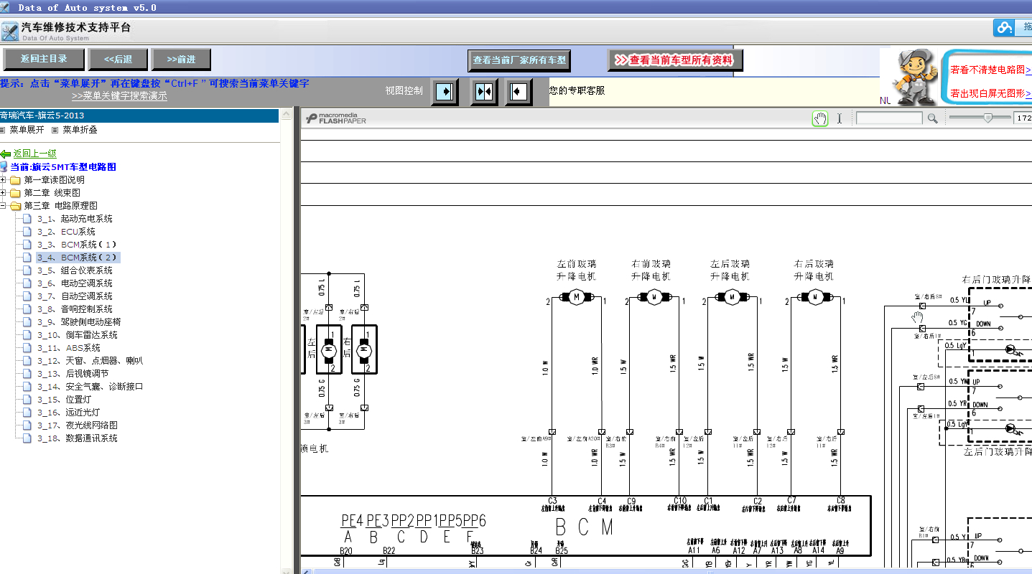Click the document icon beside 3_1、起动充电系统
The width and height of the screenshot is (1032, 574).
tap(27, 219)
